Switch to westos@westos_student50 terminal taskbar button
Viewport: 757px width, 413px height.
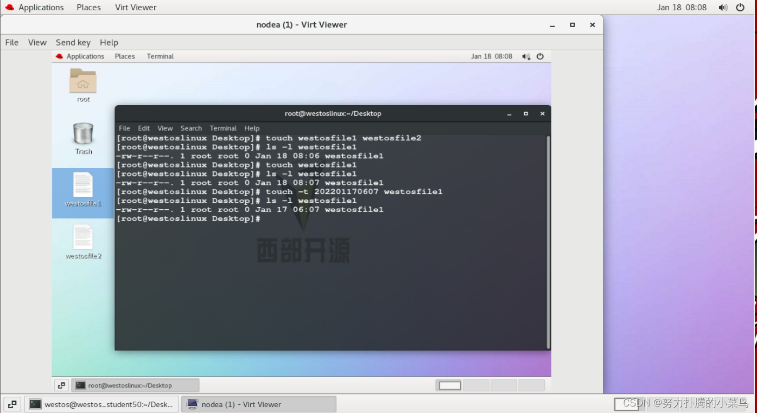tap(101, 404)
